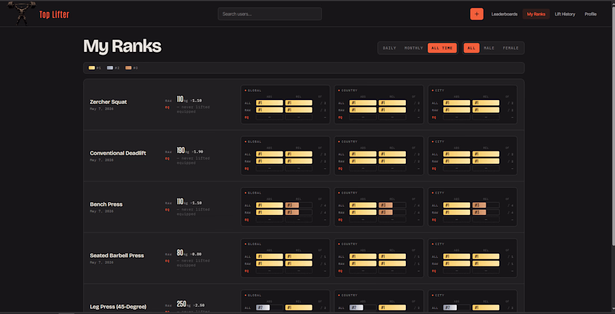Click Leg Press Global ALL relative #1 badge
Screen dimensions: 615x314
[299, 308]
